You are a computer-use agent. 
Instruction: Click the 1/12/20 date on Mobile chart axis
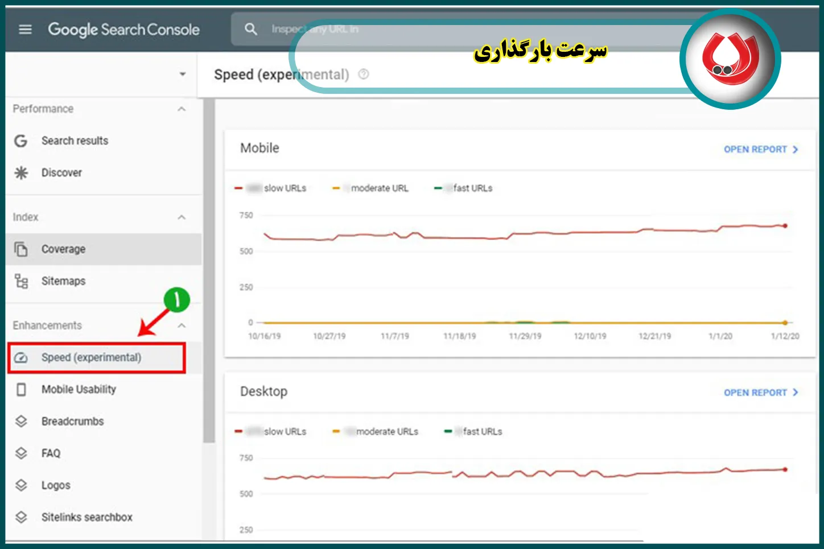point(785,336)
